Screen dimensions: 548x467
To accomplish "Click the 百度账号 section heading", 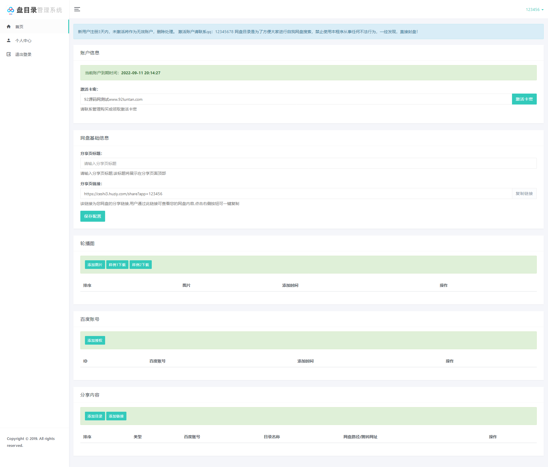I will 90,319.
